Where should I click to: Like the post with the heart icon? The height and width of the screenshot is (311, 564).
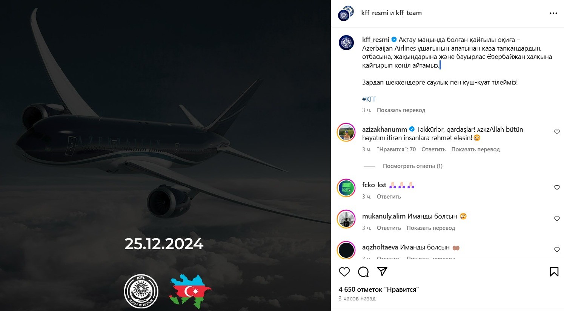click(x=344, y=272)
